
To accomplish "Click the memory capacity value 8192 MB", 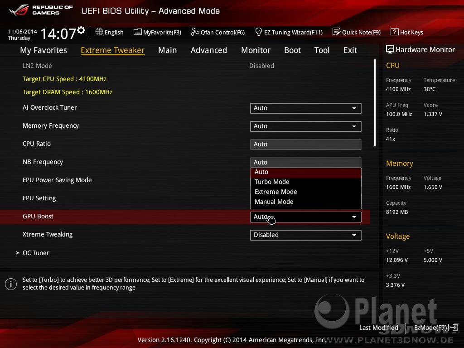I will 397,212.
